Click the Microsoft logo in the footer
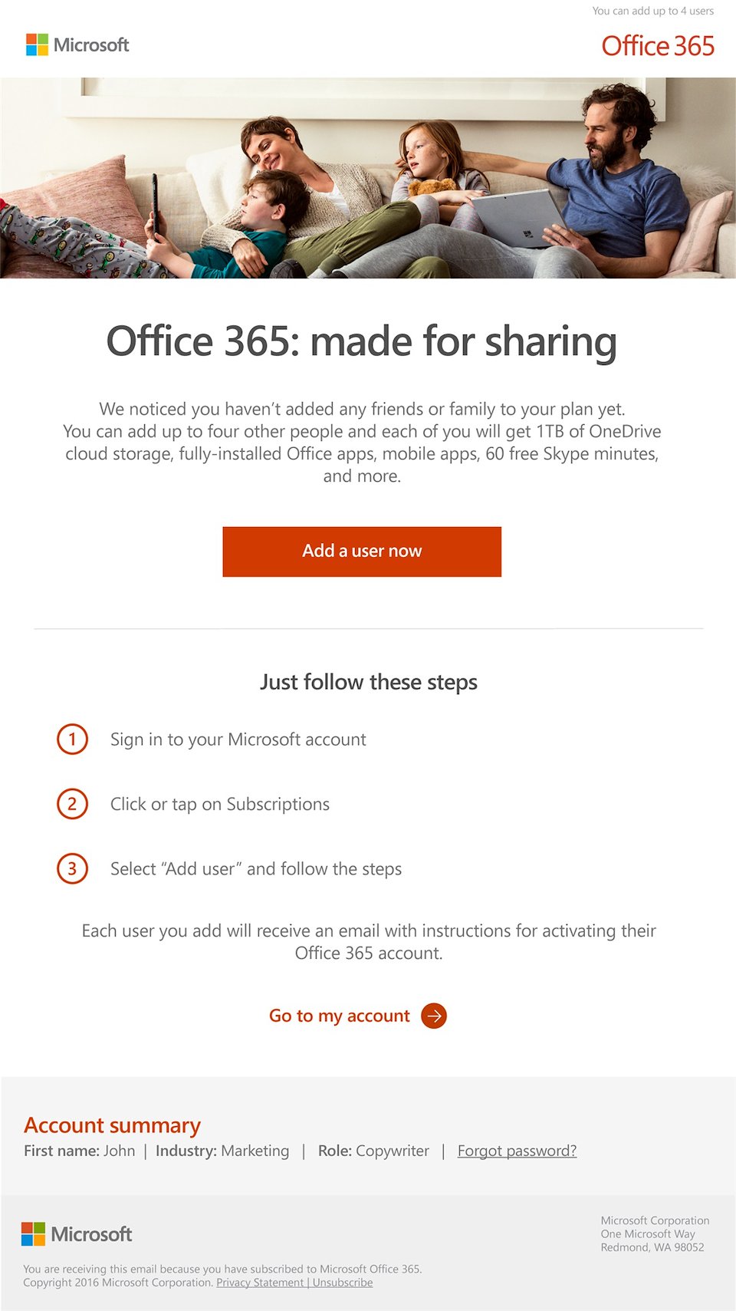Viewport: 736px width, 1311px height. click(77, 1234)
